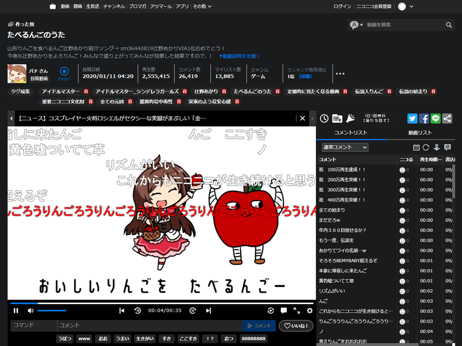Screen dimensions: 462x346
Task: Open the チャンネル navigation item
Action: tap(114, 6)
